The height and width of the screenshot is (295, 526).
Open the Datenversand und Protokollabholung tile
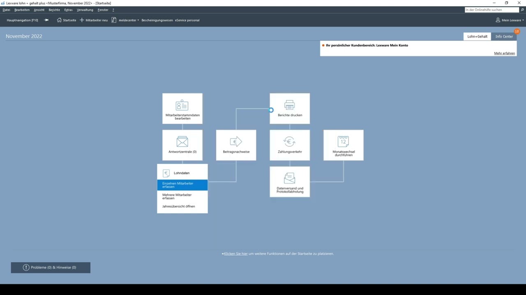[x=290, y=182]
